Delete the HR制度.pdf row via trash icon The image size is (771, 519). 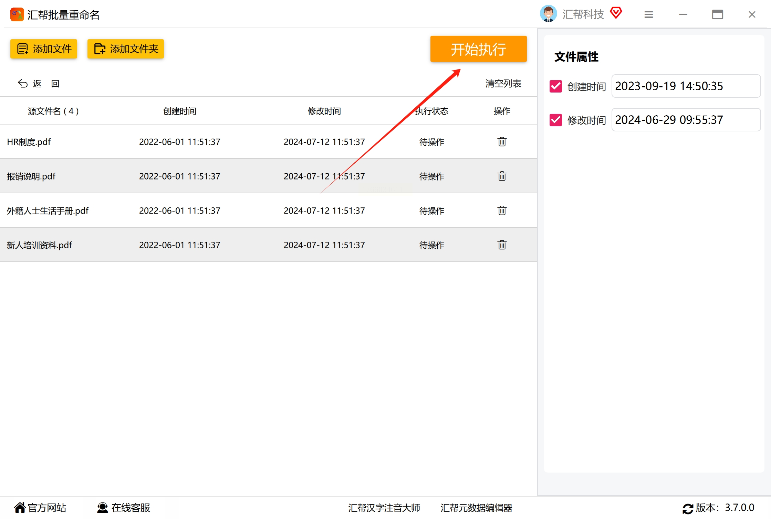click(x=502, y=142)
